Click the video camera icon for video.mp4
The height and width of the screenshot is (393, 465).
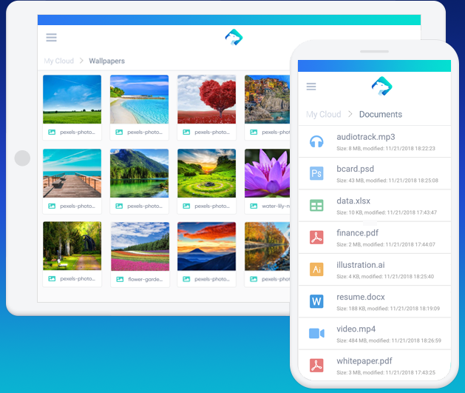tap(316, 333)
